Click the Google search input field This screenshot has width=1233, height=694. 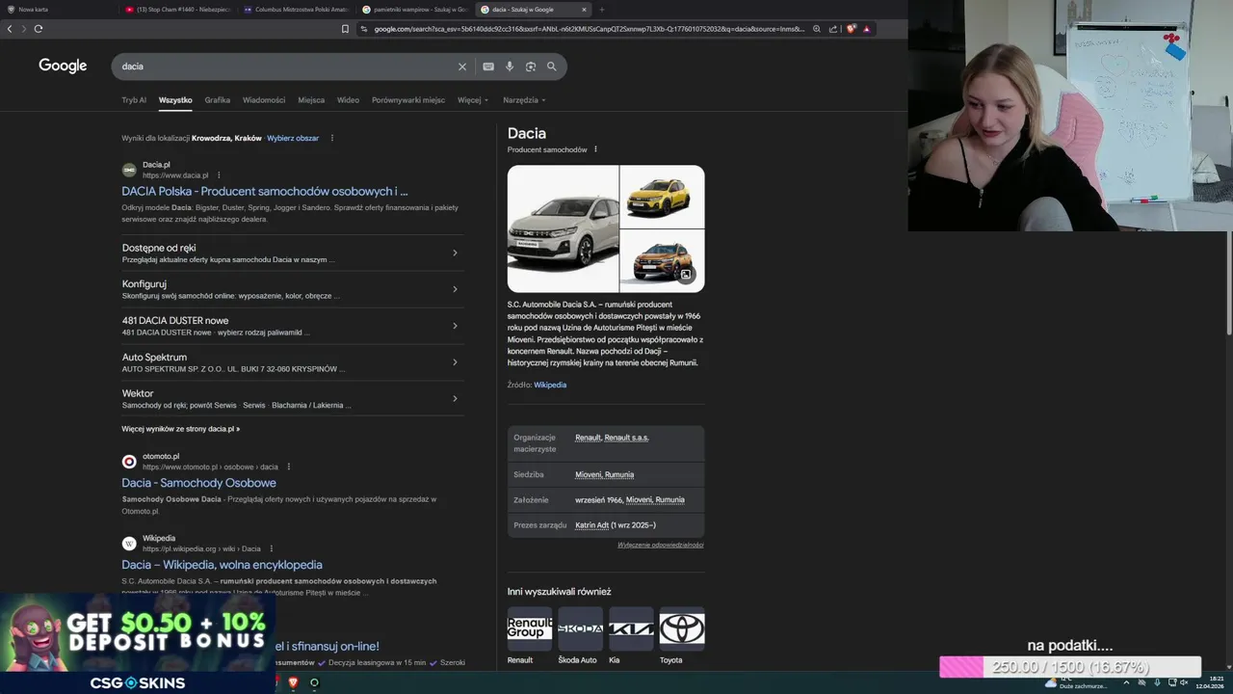click(284, 67)
